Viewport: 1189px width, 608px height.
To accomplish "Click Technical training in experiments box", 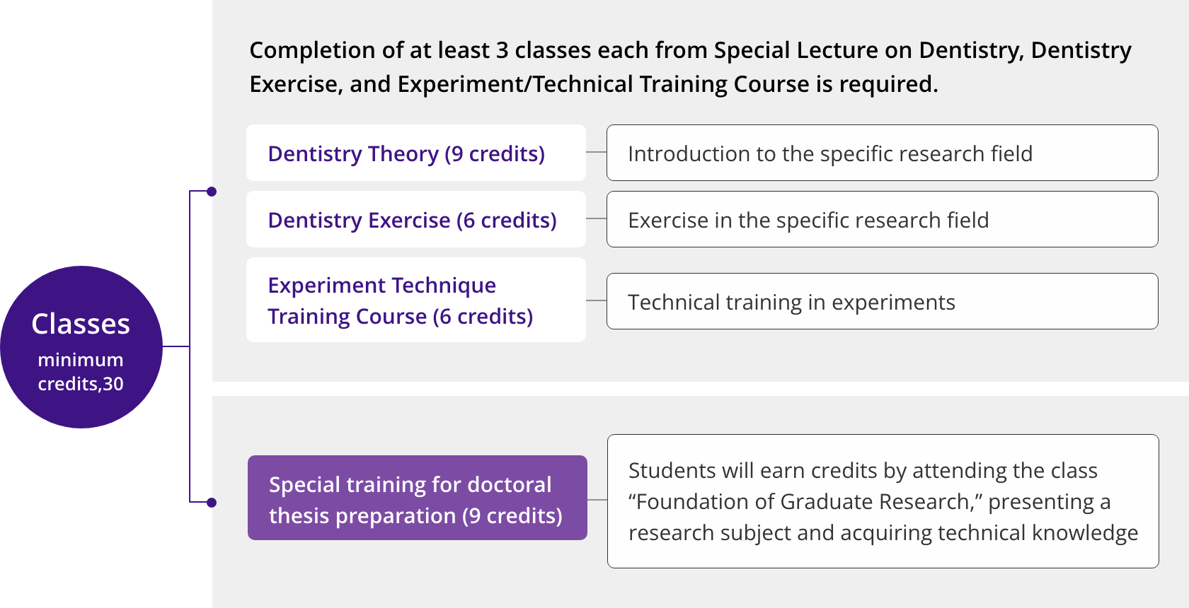I will tap(883, 301).
